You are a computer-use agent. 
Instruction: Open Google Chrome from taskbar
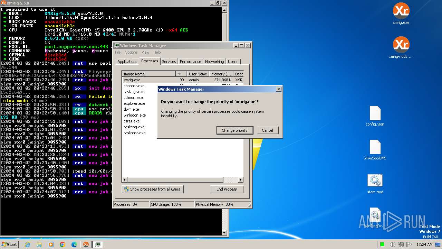point(63,245)
